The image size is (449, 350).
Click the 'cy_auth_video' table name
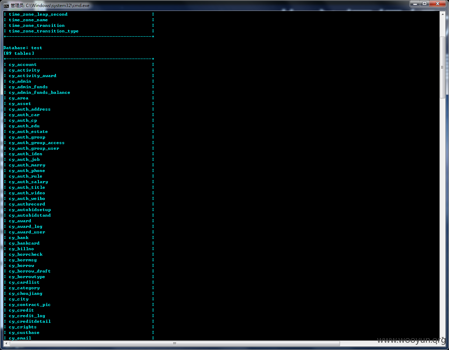coord(27,193)
